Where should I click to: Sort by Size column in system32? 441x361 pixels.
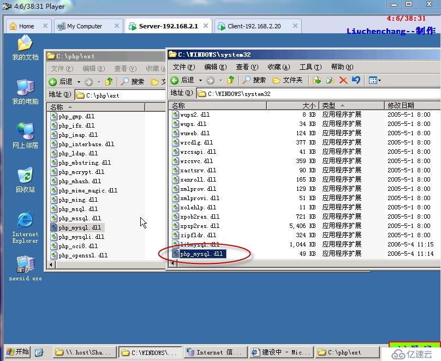pyautogui.click(x=293, y=106)
